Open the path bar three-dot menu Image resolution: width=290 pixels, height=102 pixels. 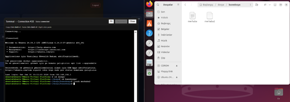(x=250, y=5)
